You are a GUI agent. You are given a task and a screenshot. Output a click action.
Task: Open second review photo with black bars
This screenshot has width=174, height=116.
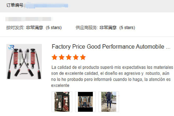[85, 102]
